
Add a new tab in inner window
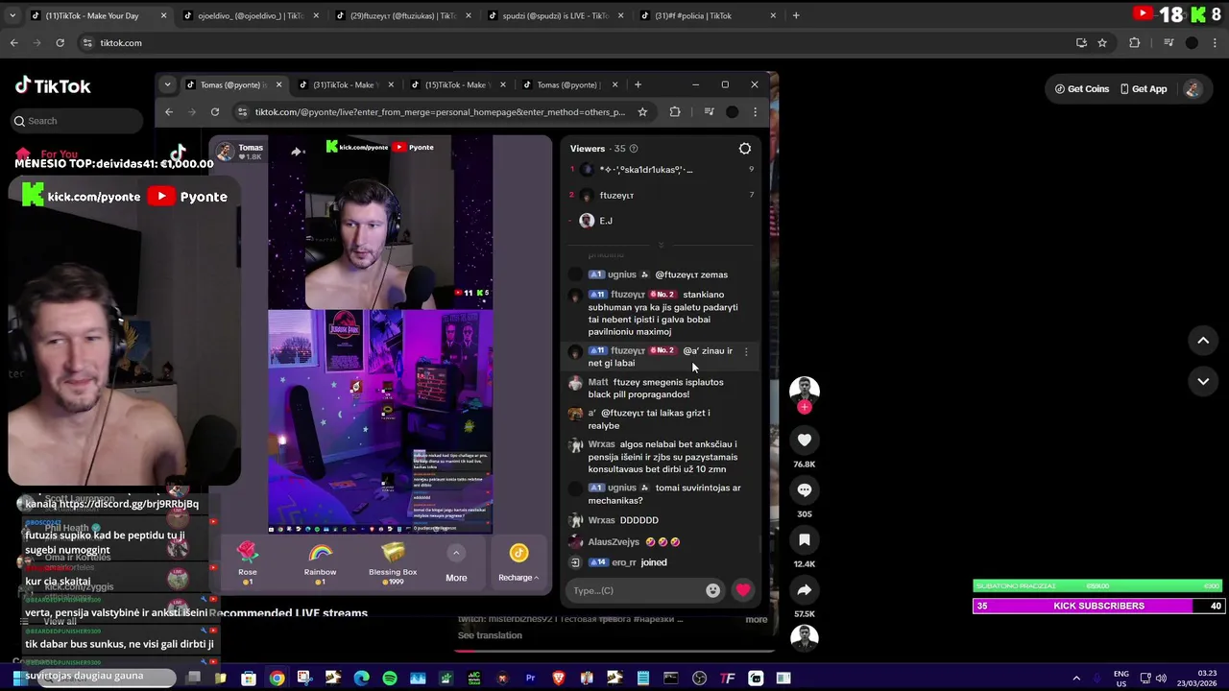click(638, 84)
